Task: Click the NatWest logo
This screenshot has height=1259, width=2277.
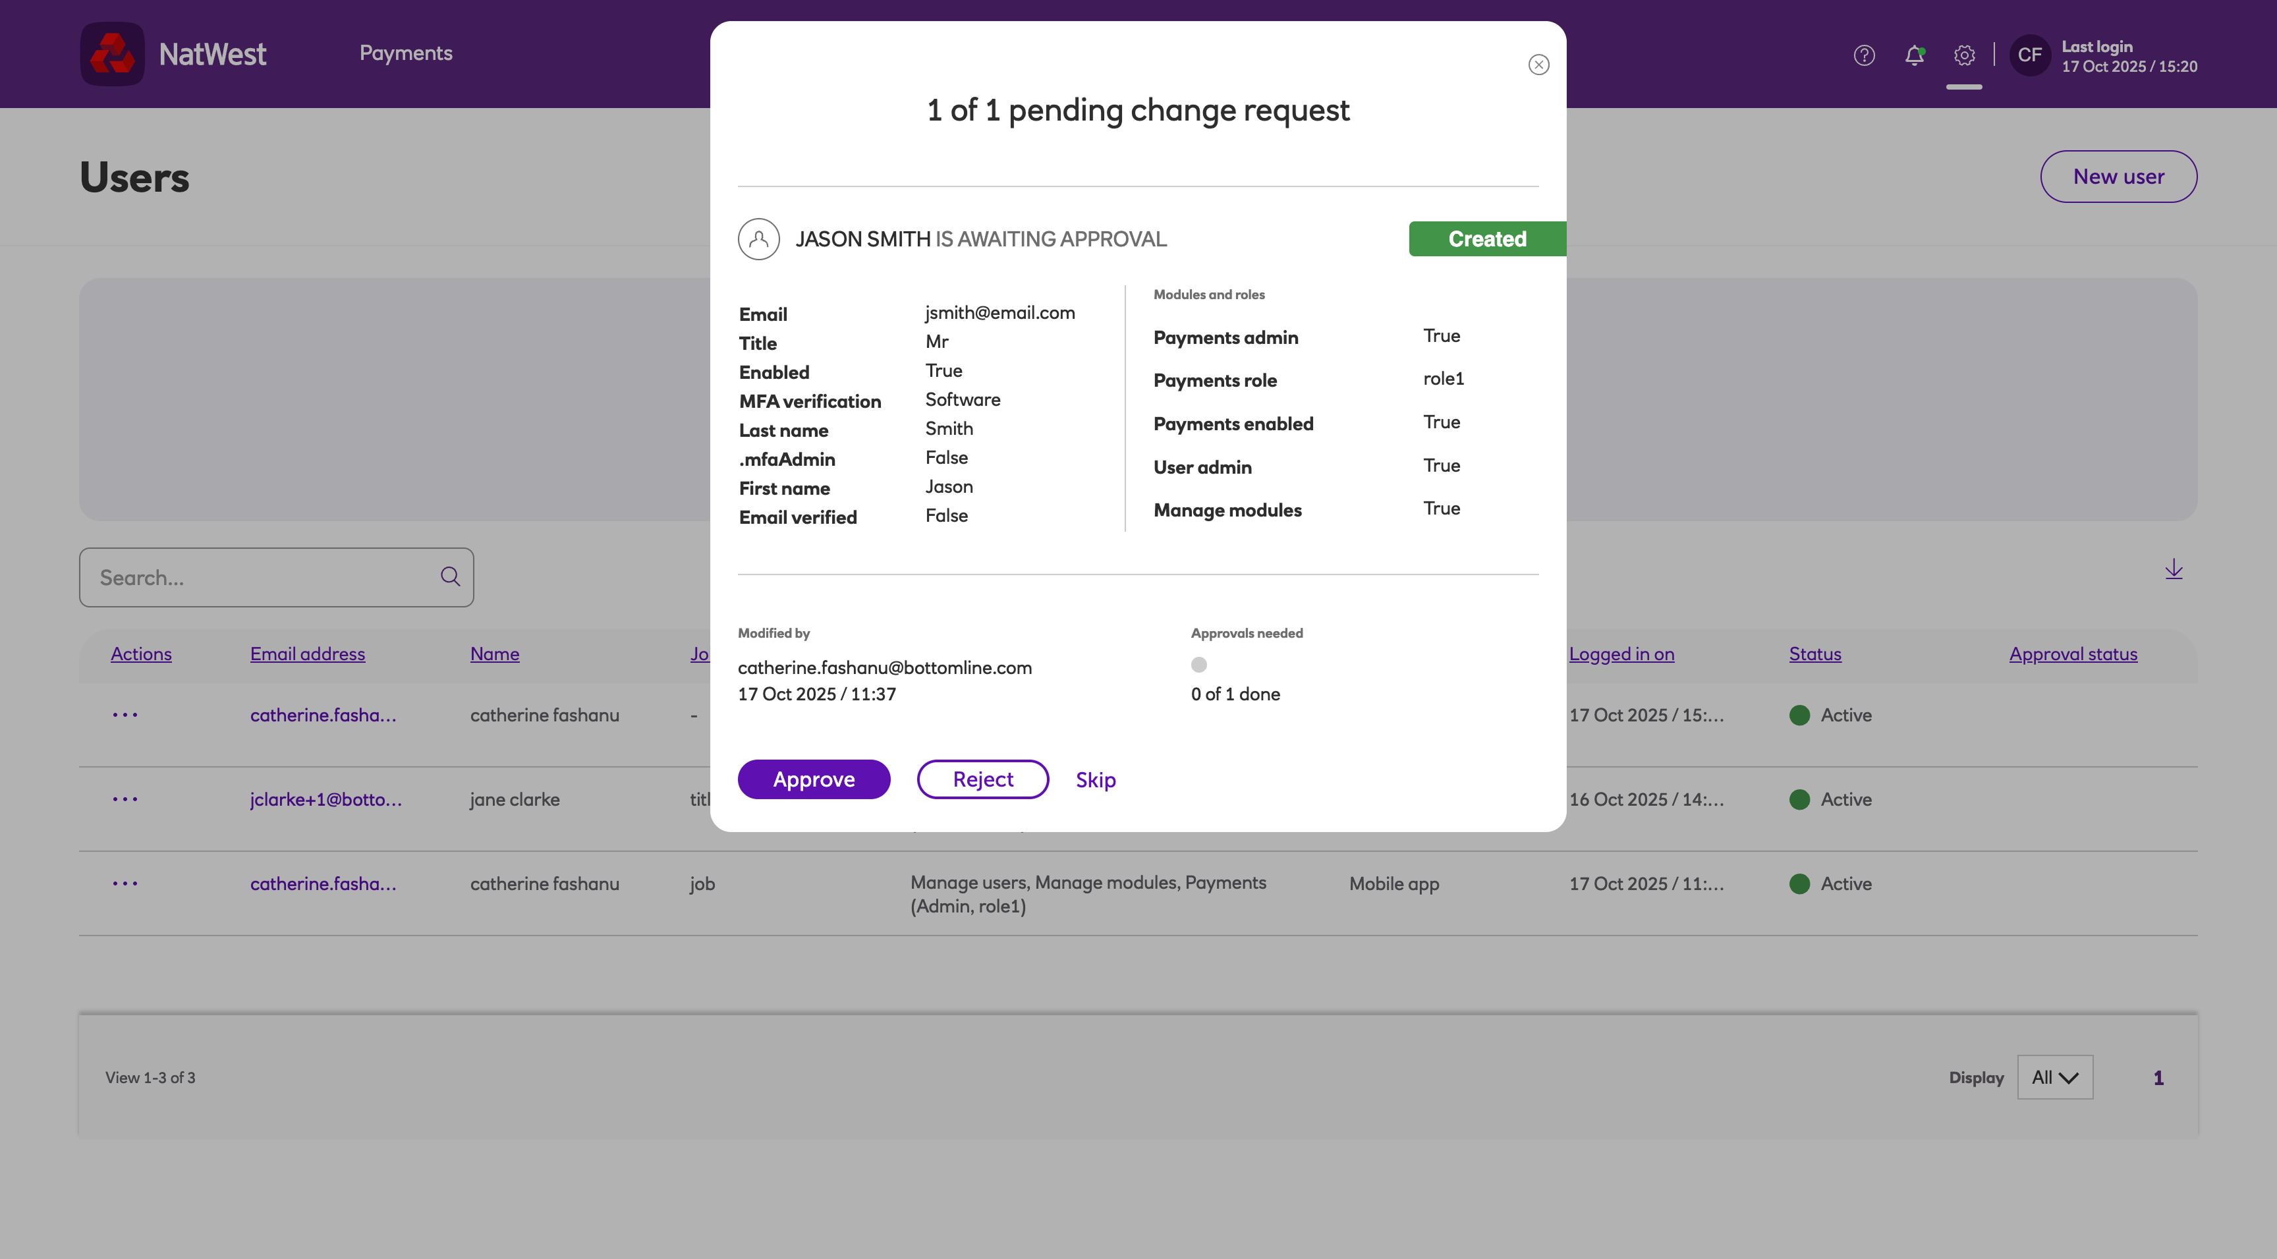Action: coord(112,54)
